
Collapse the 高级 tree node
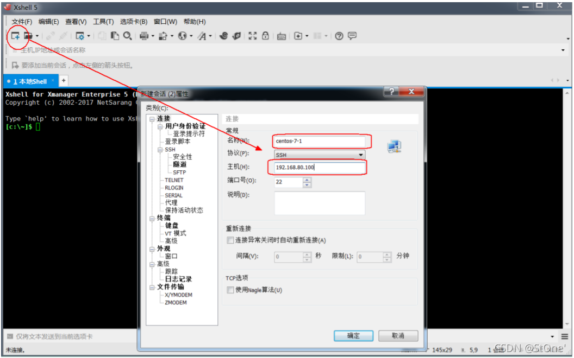point(152,264)
